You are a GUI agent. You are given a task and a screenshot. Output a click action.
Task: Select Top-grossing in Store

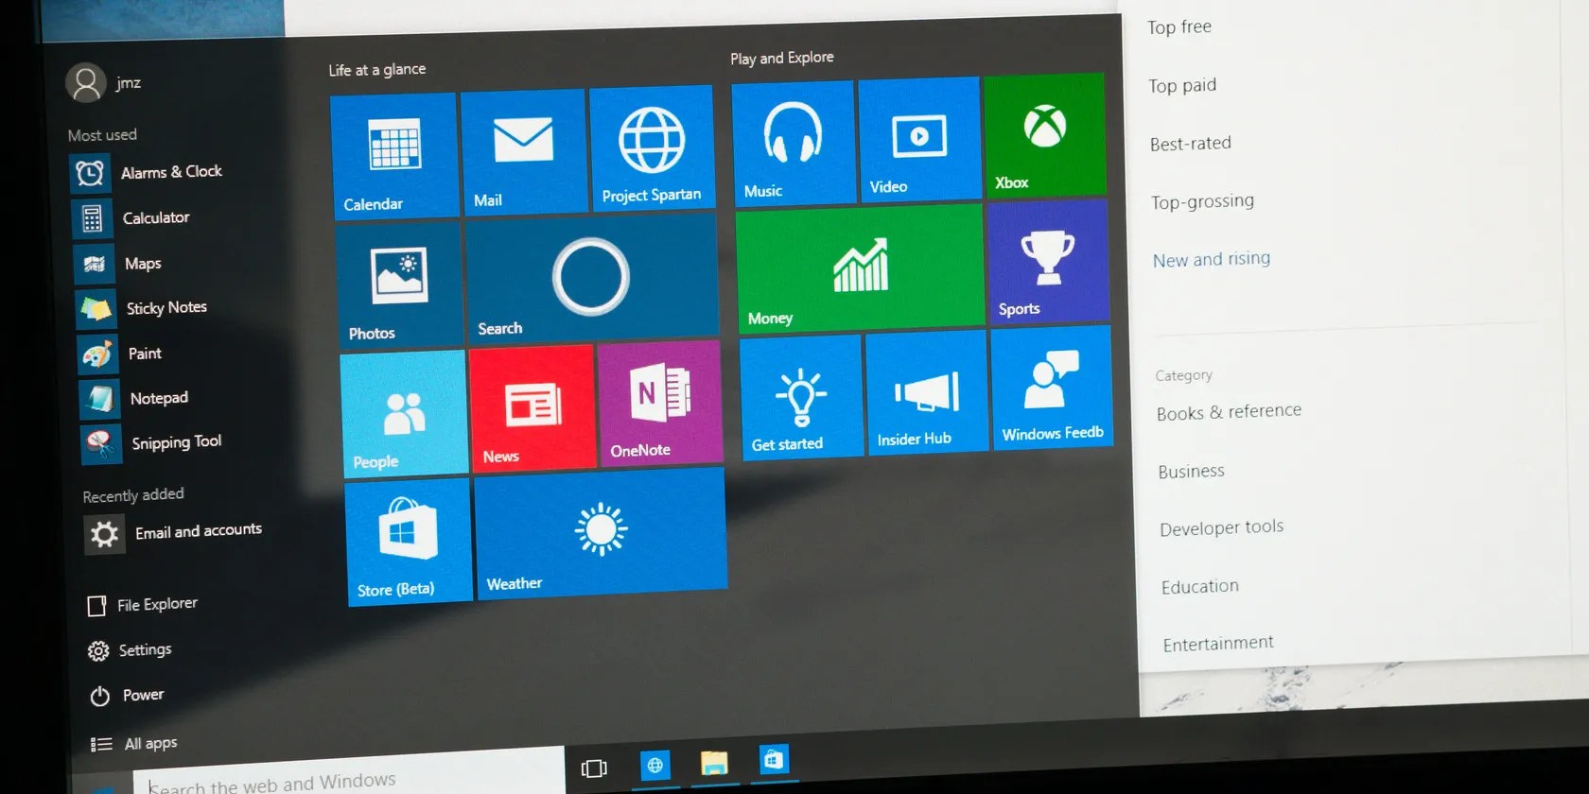pyautogui.click(x=1202, y=201)
